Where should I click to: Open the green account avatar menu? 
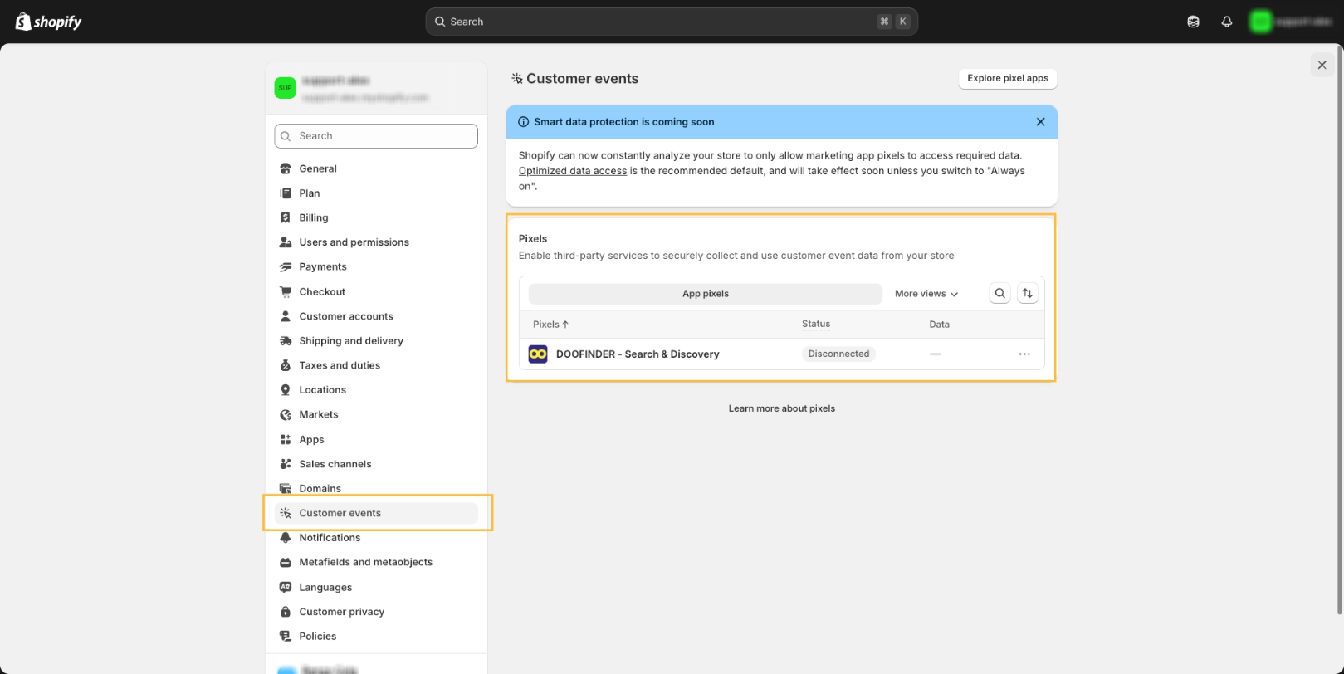click(x=1260, y=22)
